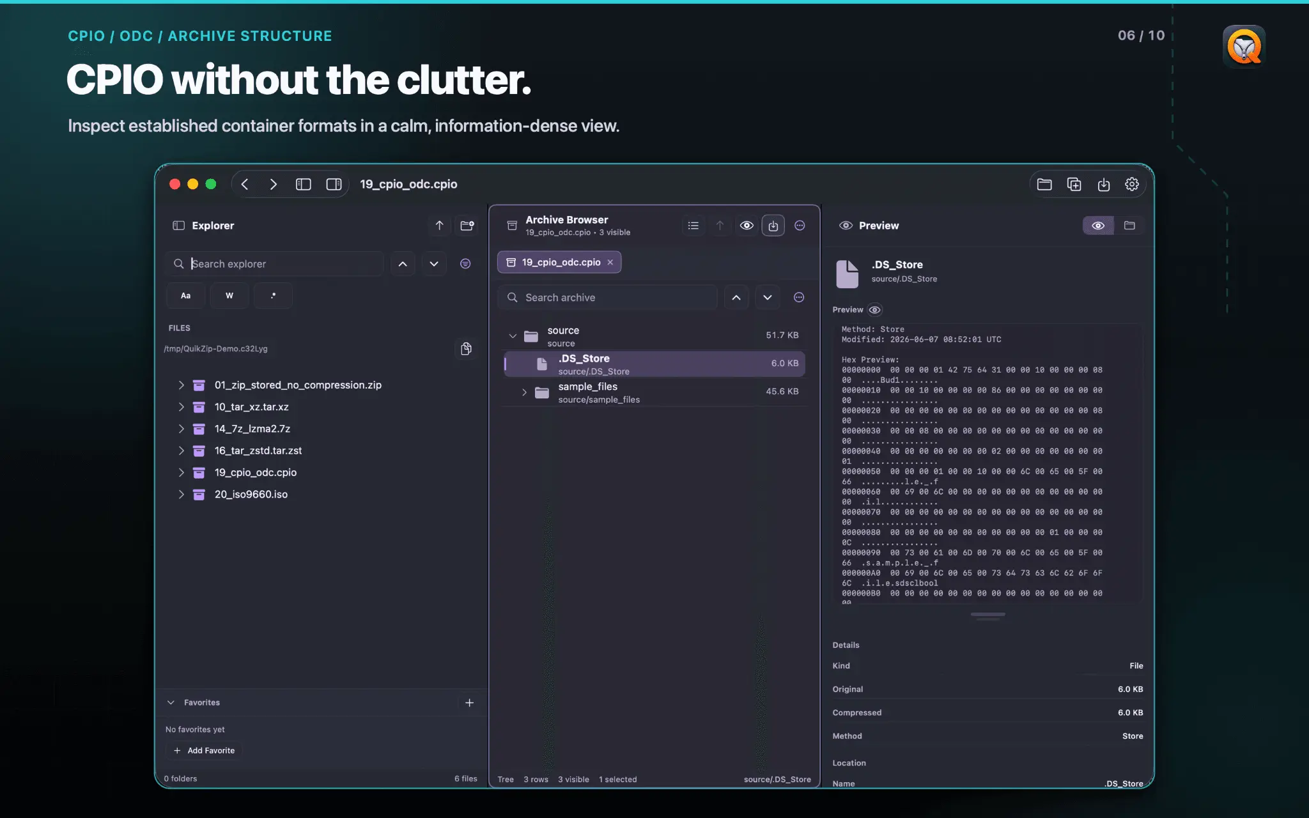Screen dimensions: 1309x818
Task: Toggle the right preview panel
Action: (334, 184)
